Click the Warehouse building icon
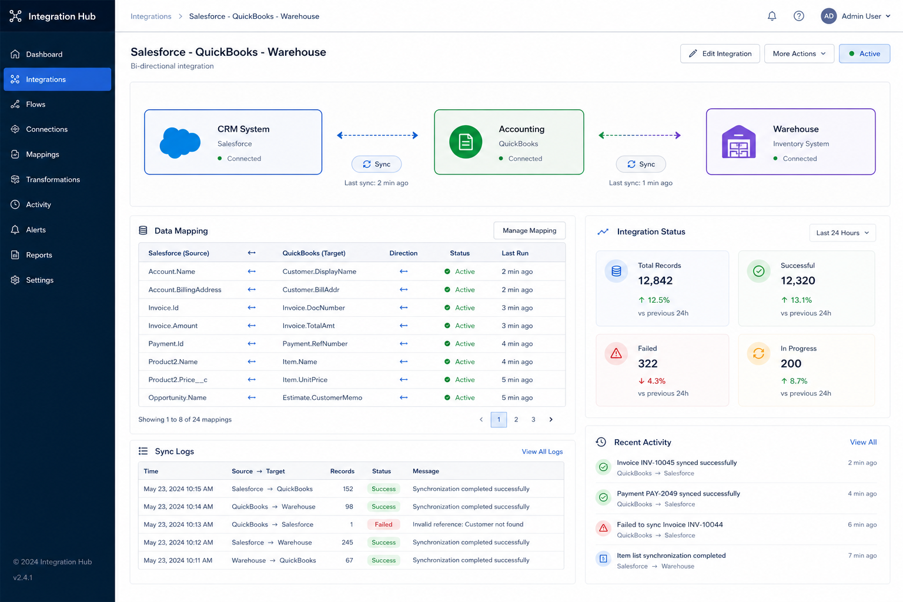Image resolution: width=903 pixels, height=602 pixels. tap(738, 142)
